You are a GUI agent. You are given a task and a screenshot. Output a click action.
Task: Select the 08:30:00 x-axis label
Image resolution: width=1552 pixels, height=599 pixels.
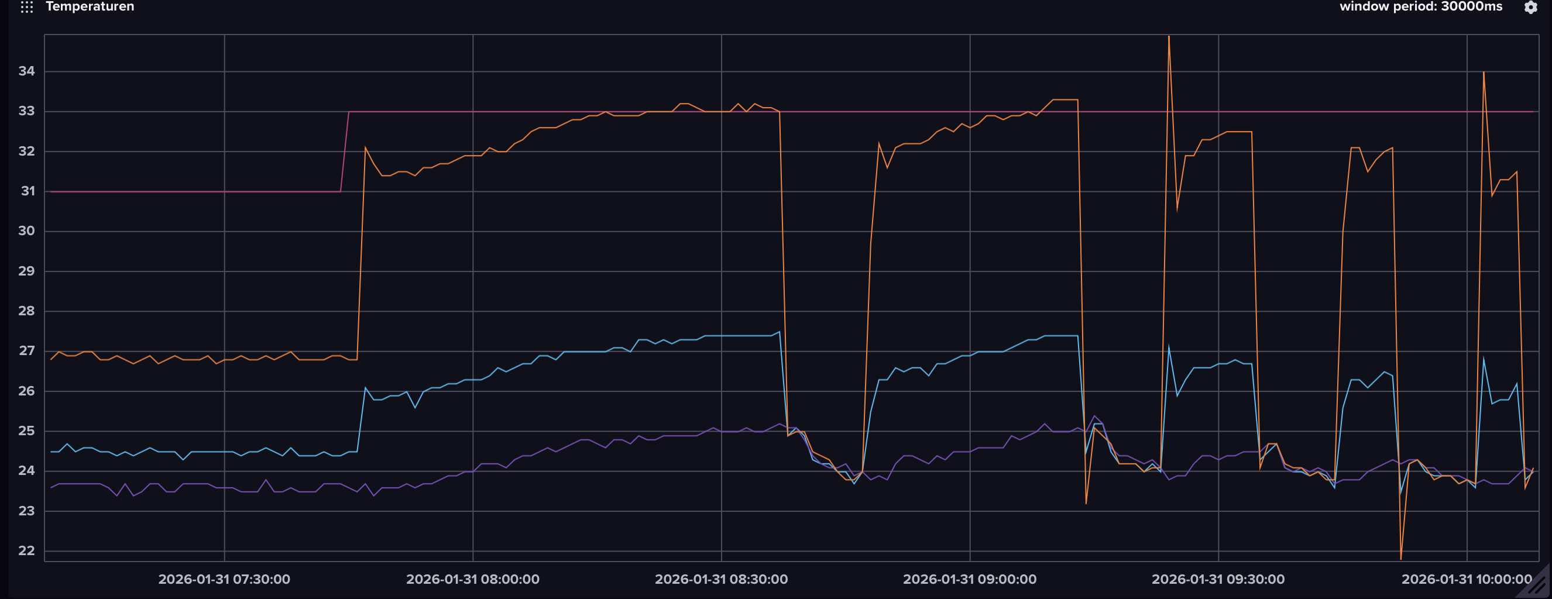[x=720, y=579]
